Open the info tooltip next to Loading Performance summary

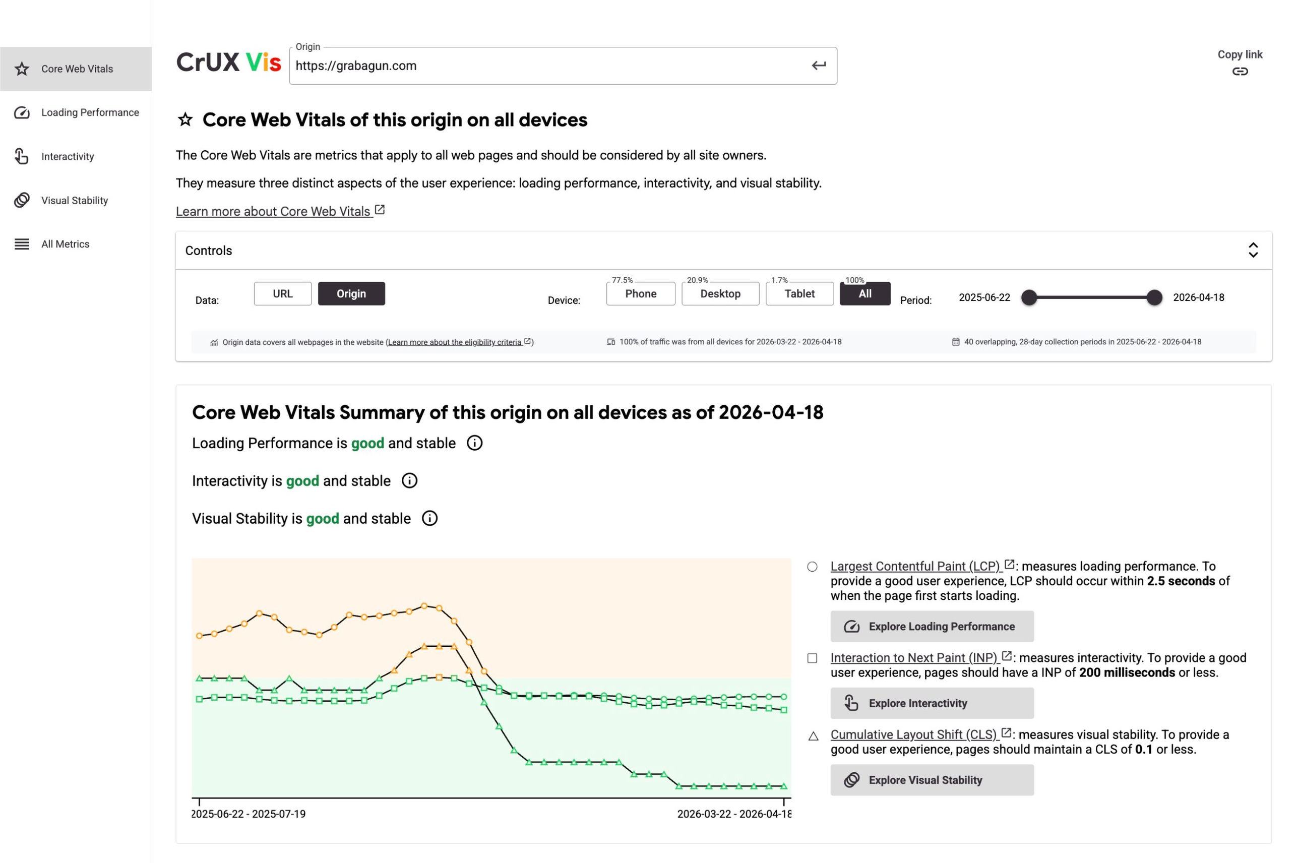click(474, 443)
